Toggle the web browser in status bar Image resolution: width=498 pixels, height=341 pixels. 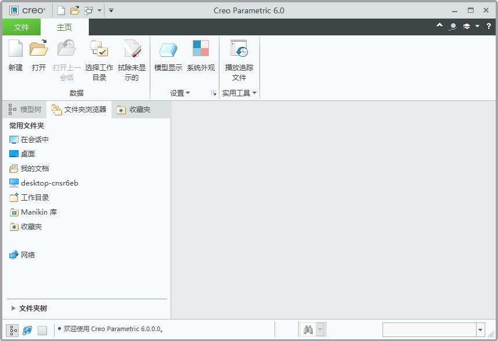pyautogui.click(x=27, y=330)
